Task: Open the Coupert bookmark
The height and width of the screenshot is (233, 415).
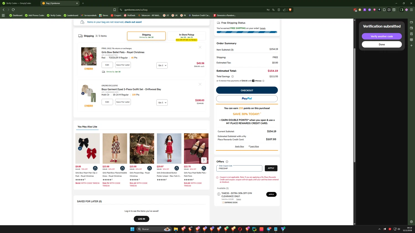Action: 116,15
